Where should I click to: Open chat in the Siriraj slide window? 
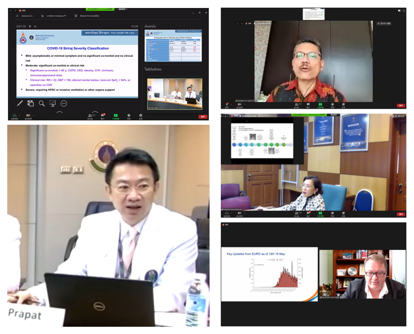pyautogui.click(x=103, y=116)
